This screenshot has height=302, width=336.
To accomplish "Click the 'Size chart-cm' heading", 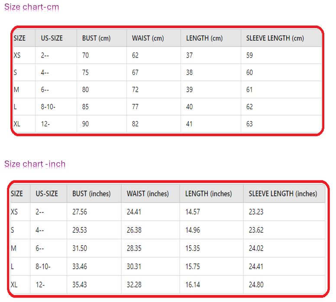I will pyautogui.click(x=32, y=7).
